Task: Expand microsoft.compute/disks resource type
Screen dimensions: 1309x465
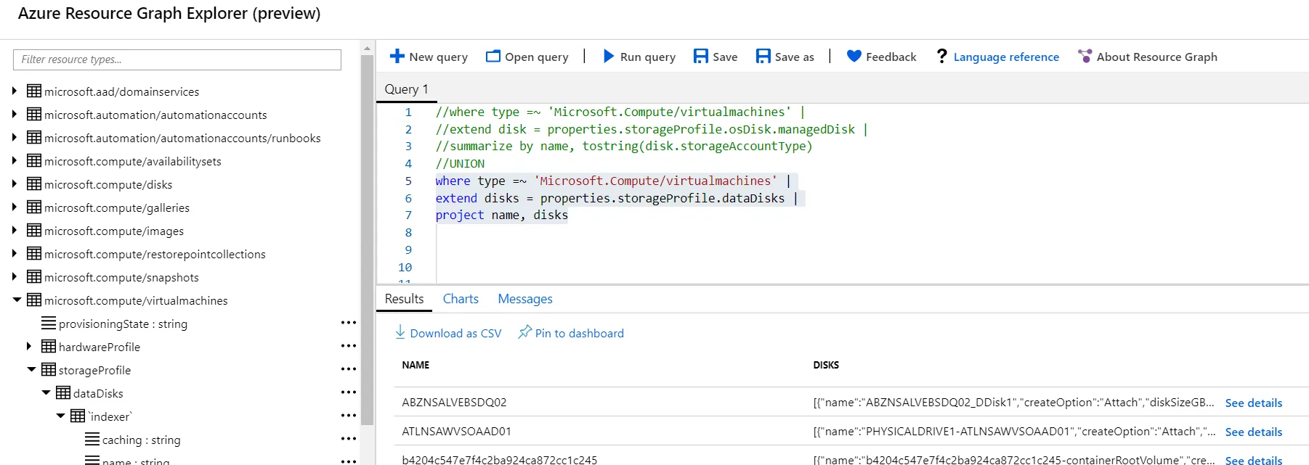Action: coord(15,184)
